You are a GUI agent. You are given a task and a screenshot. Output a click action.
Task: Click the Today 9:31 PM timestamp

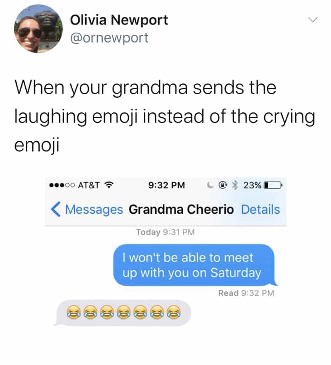click(165, 232)
